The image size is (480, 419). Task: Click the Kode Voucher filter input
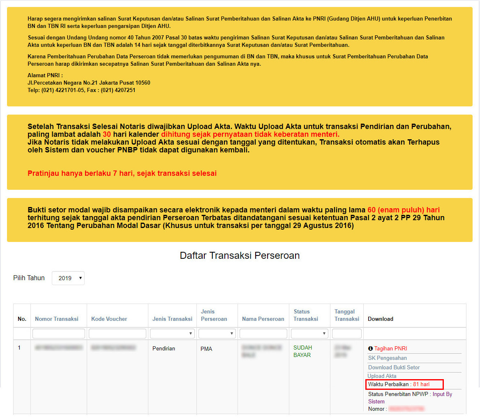[118, 334]
